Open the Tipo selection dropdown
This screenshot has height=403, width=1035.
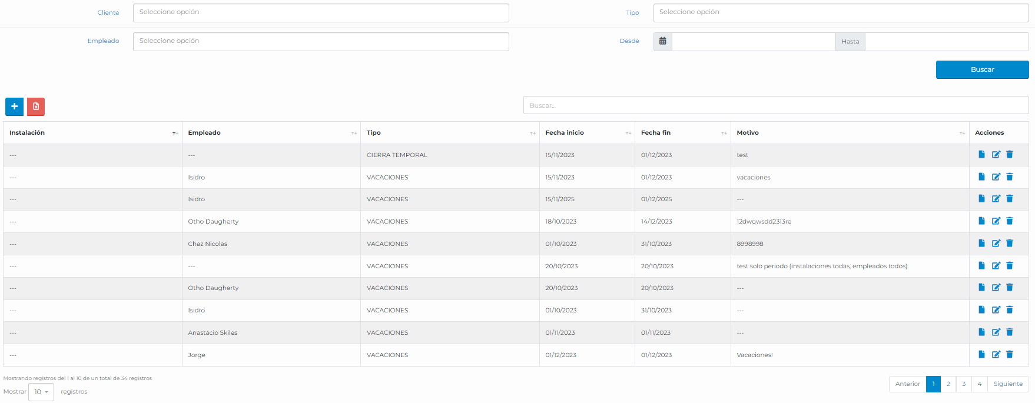(x=841, y=13)
